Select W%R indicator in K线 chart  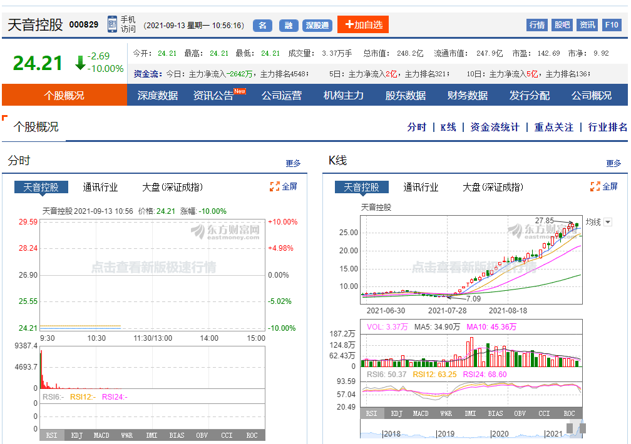[446, 413]
